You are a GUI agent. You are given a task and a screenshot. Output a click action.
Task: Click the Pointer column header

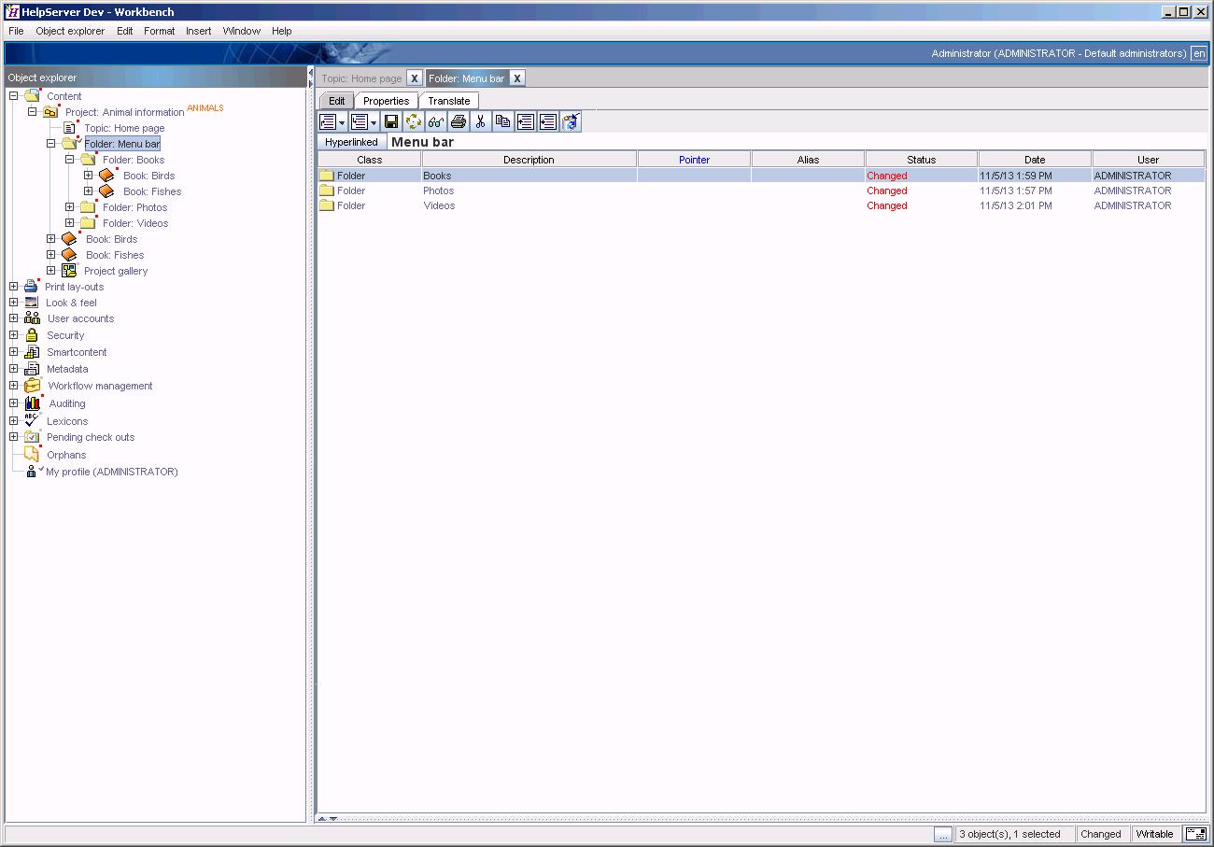695,160
